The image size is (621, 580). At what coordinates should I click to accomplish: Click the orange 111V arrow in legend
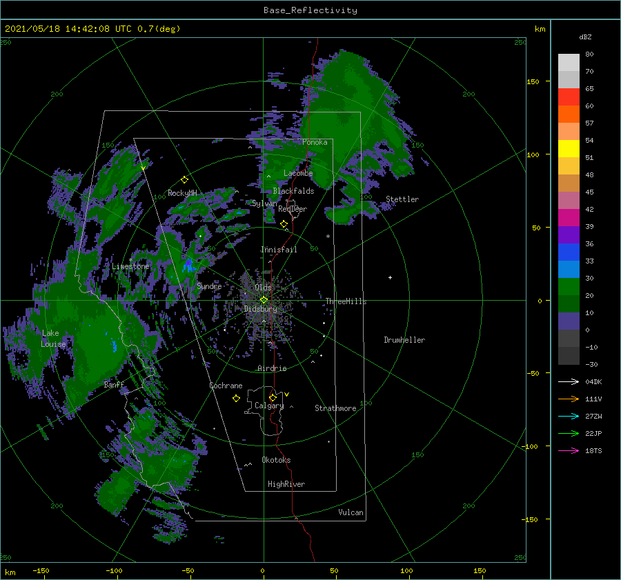pyautogui.click(x=569, y=399)
